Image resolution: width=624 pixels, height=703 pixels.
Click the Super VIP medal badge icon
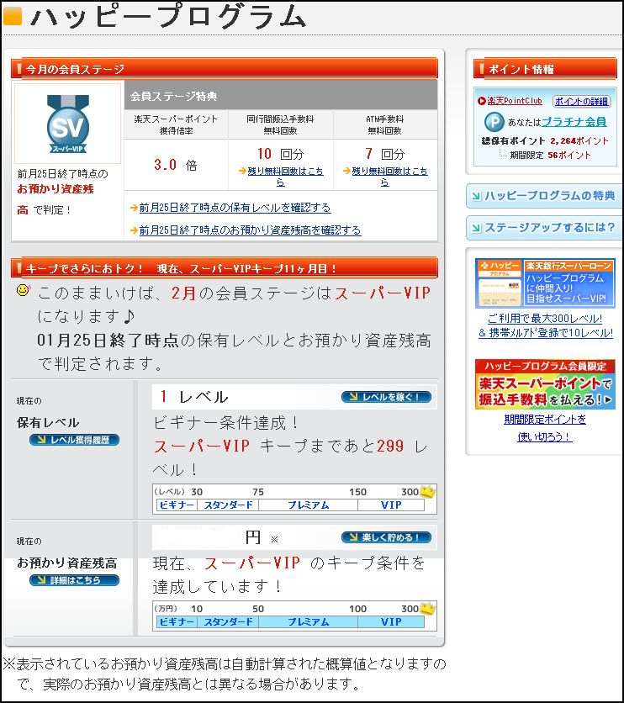pos(67,124)
